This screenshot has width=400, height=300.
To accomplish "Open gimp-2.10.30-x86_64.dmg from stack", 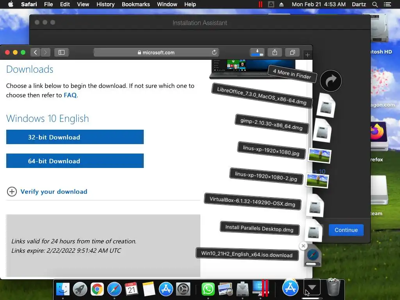I will pyautogui.click(x=271, y=124).
